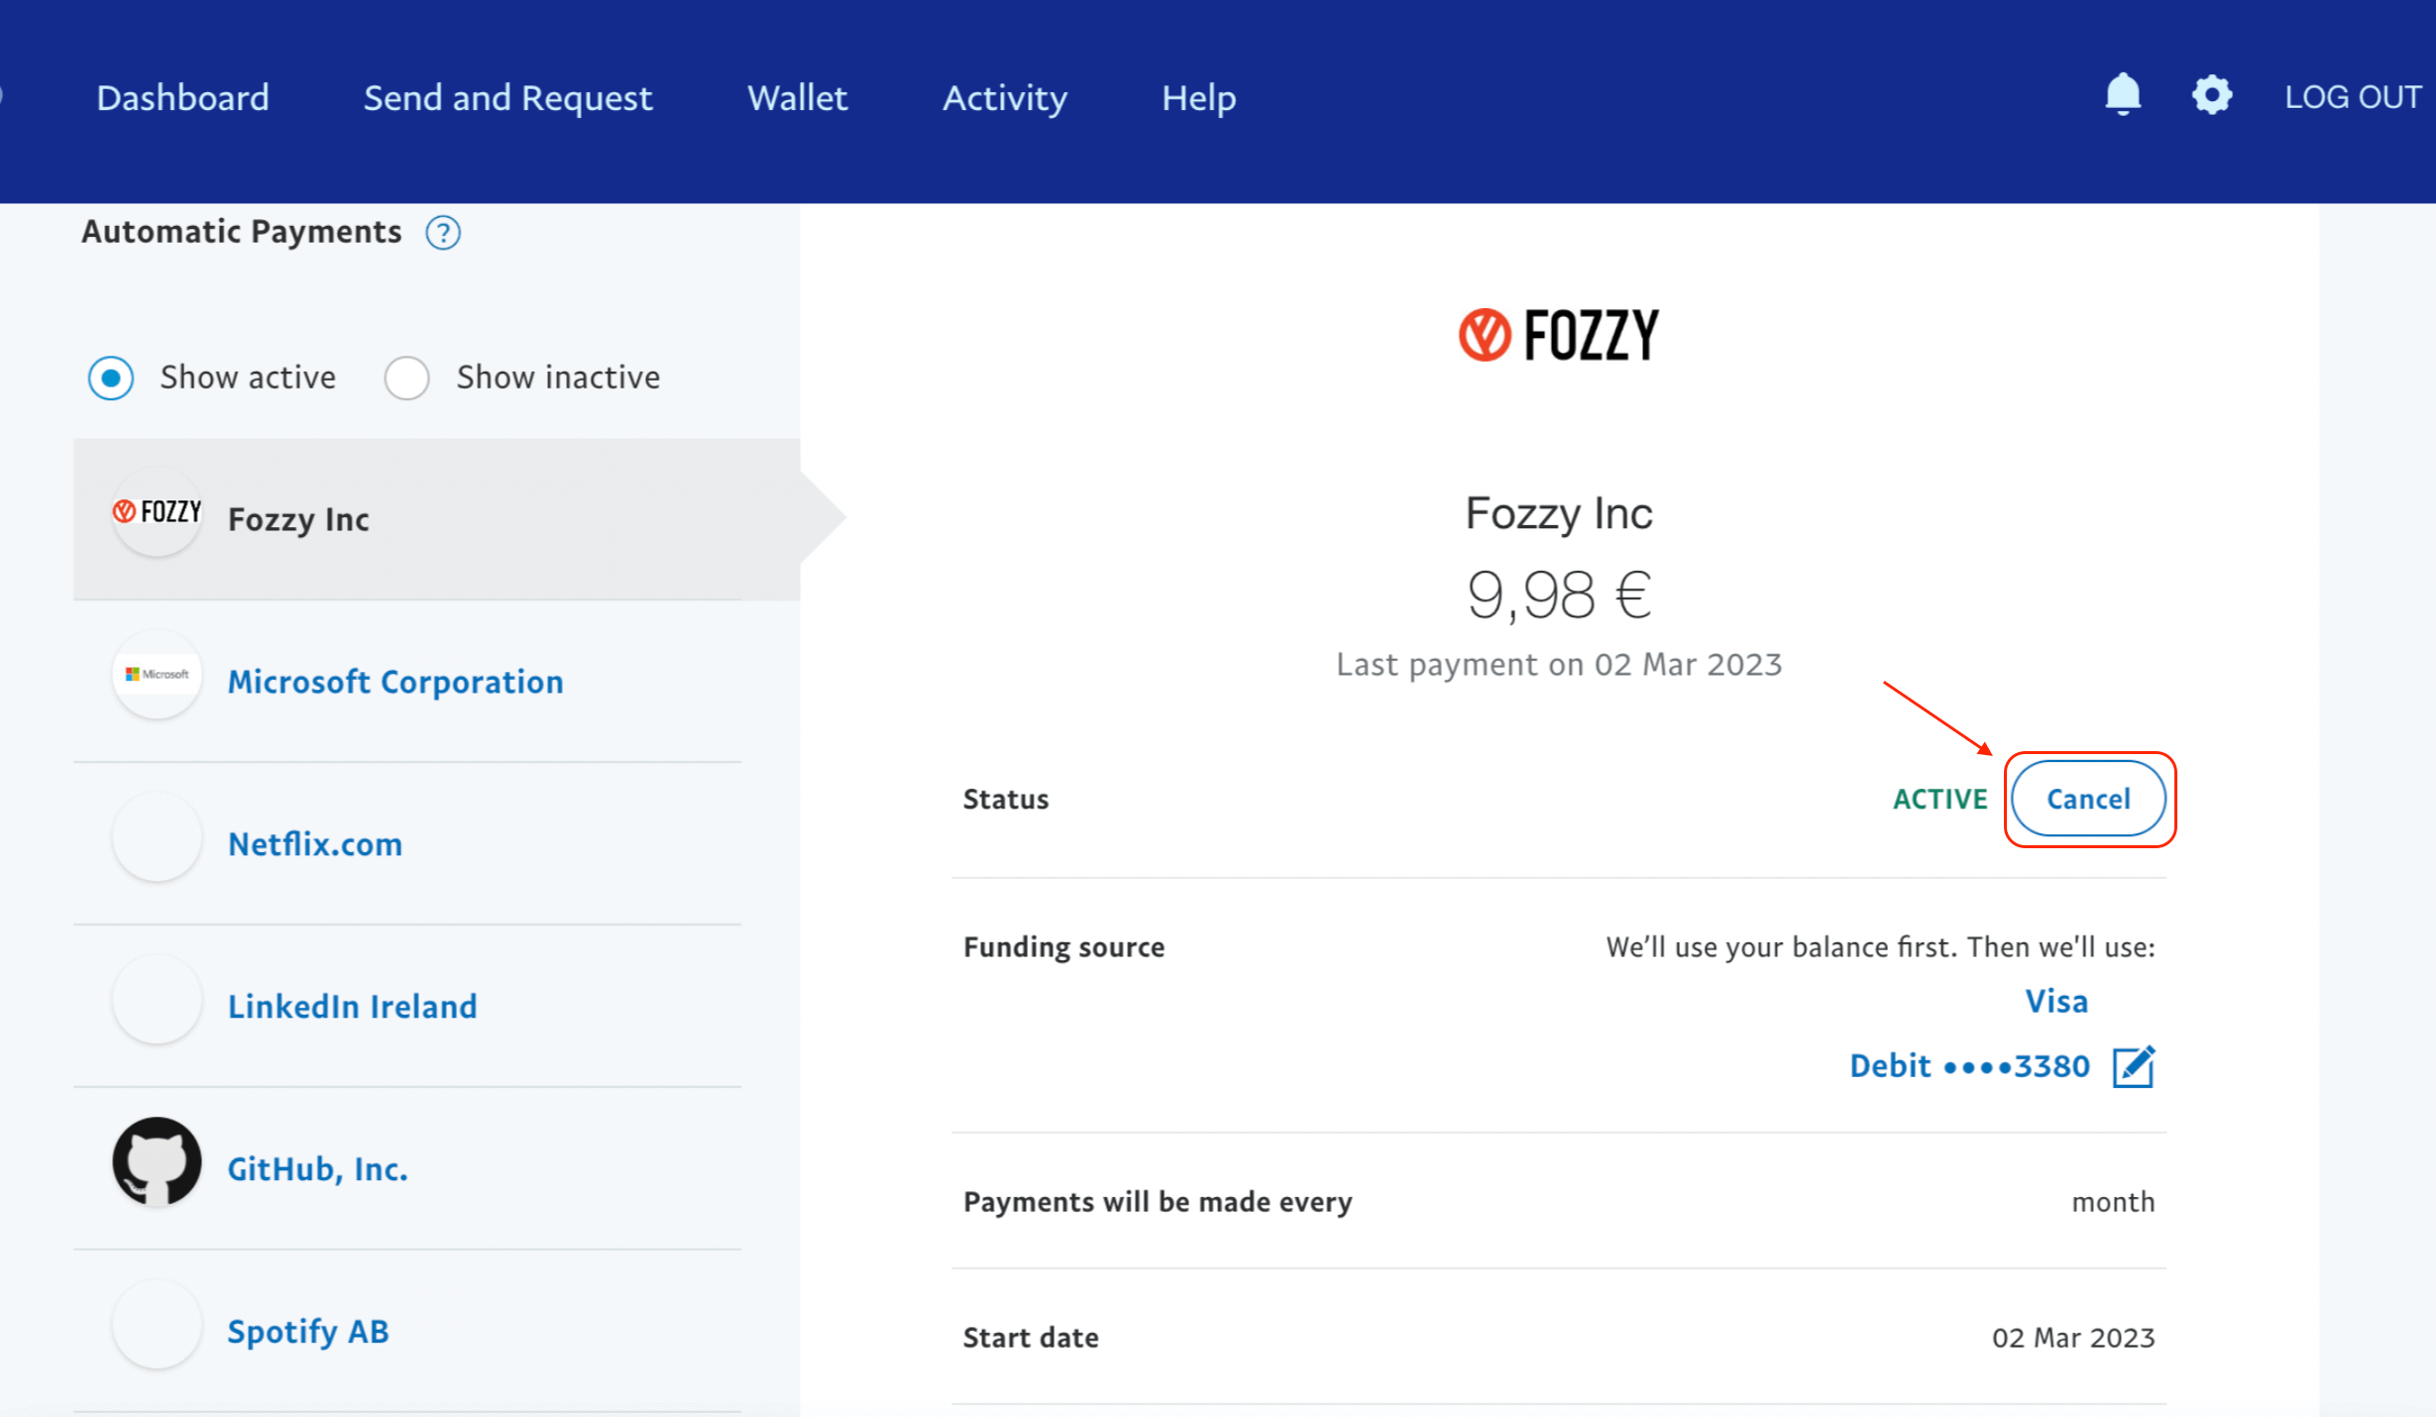Image resolution: width=2436 pixels, height=1417 pixels.
Task: Click the Microsoft logo avatar
Action: coord(157,675)
